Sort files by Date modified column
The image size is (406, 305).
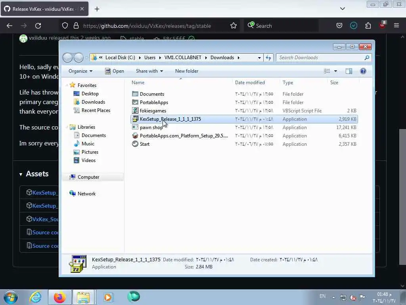click(250, 83)
